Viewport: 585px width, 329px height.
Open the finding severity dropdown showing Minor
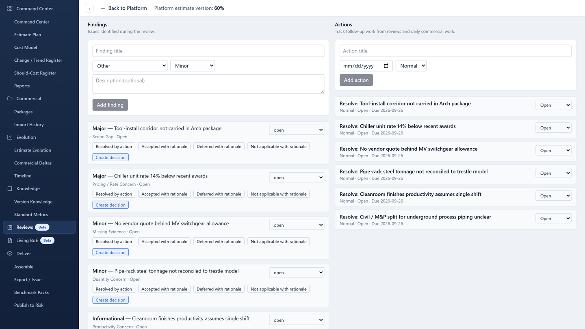[193, 66]
